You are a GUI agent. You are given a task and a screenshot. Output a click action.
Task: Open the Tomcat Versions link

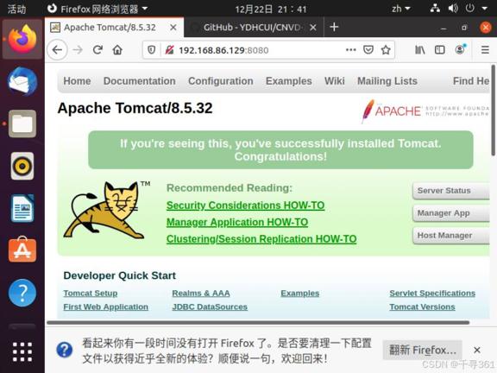pos(422,307)
